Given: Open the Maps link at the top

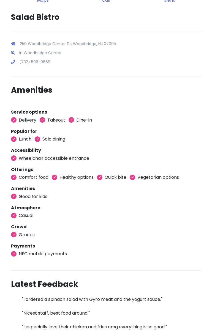Looking at the screenshot, I should [43, 1].
